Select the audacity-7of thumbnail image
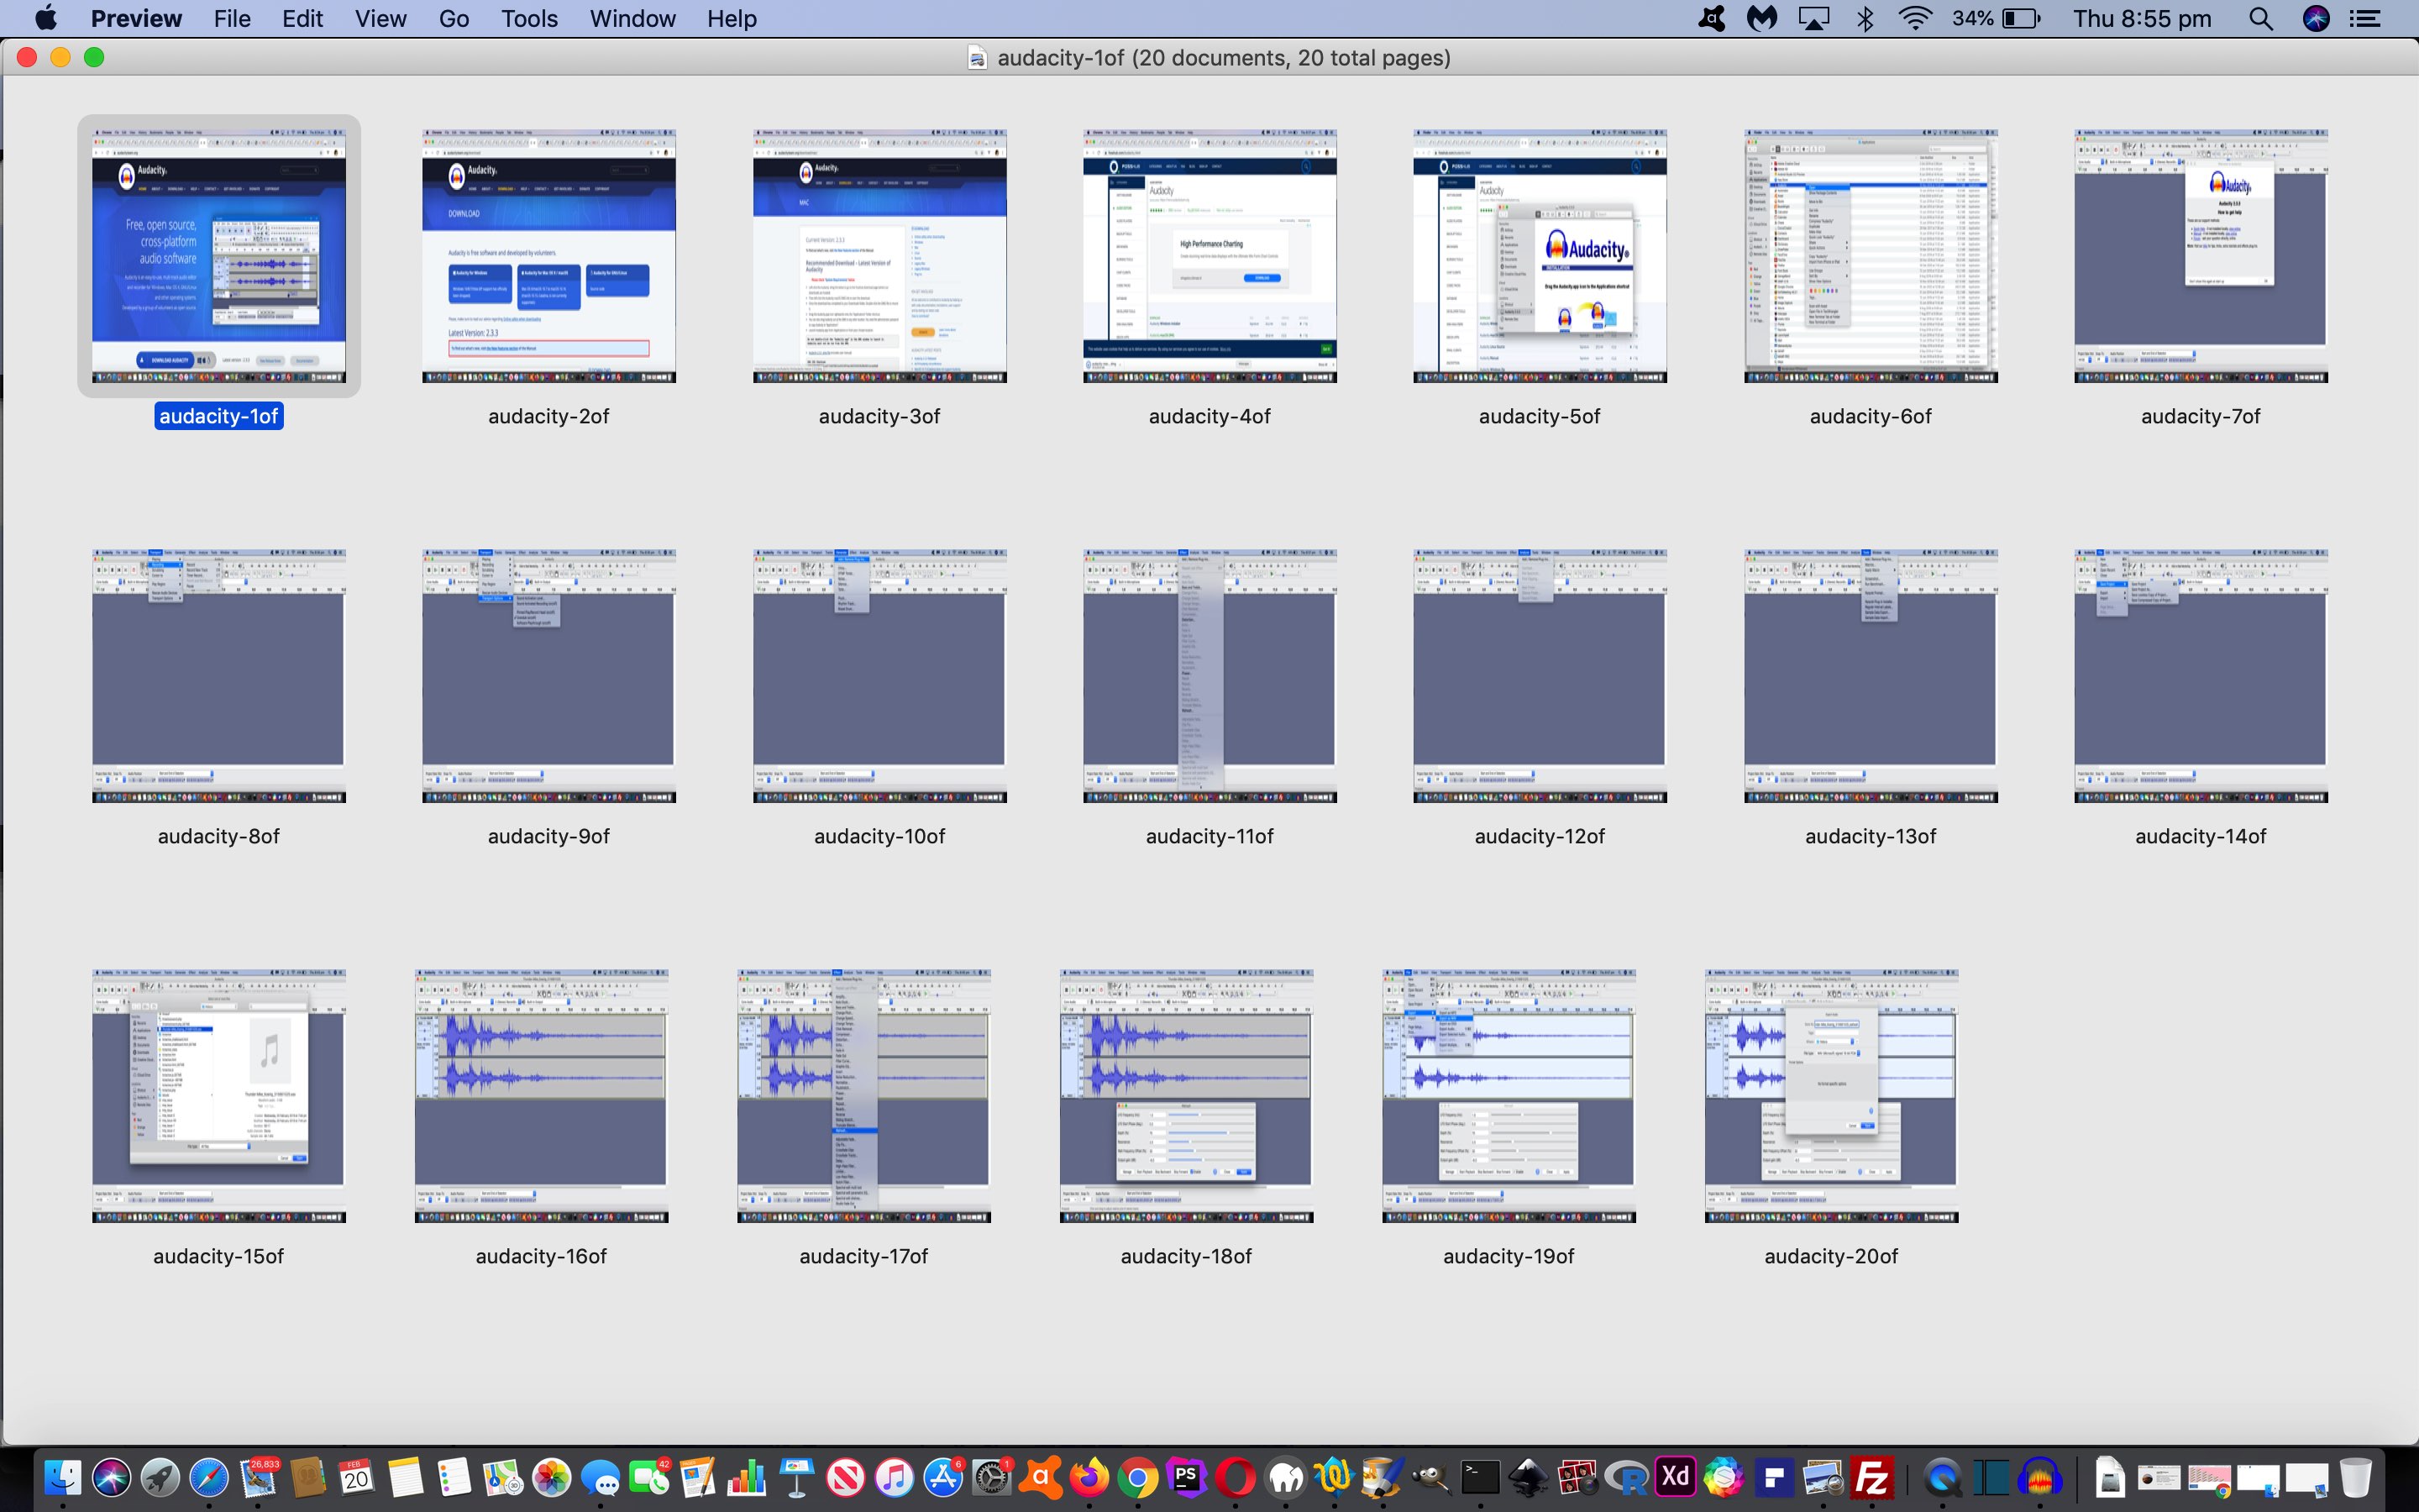Screen dimensions: 2419x1512 pos(2201,256)
